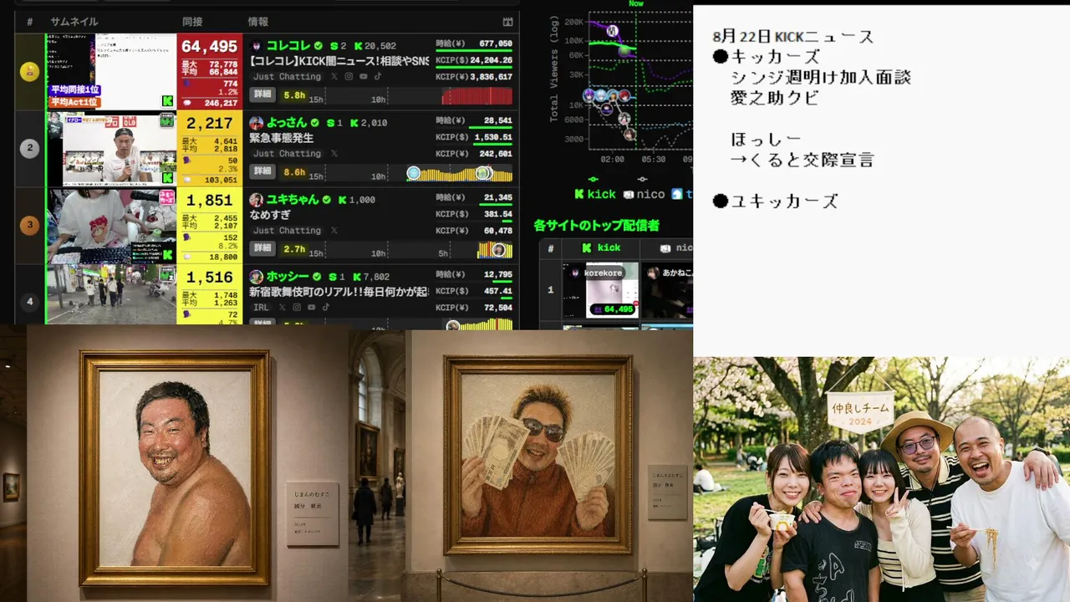Open よっさん's X profile icon
Viewport: 1070px width, 602px height.
pos(334,154)
